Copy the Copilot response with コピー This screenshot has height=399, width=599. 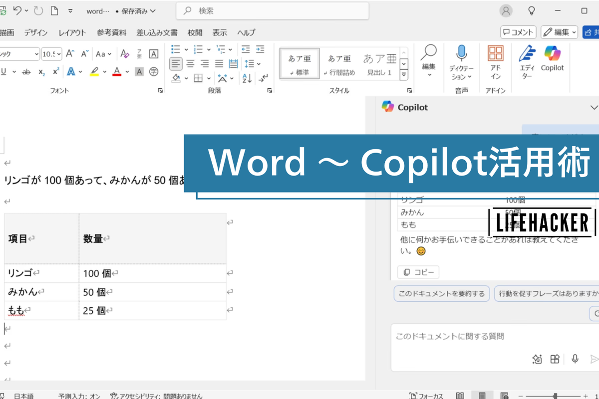pos(418,272)
